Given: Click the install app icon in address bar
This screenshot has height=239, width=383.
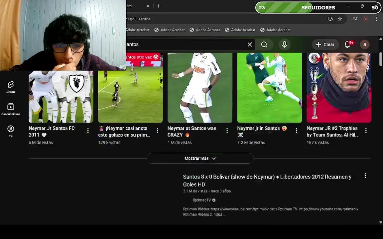Looking at the screenshot, I should [x=330, y=19].
